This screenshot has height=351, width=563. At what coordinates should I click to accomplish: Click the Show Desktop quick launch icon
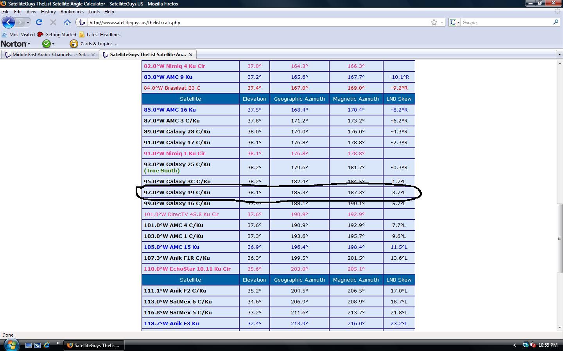28,345
